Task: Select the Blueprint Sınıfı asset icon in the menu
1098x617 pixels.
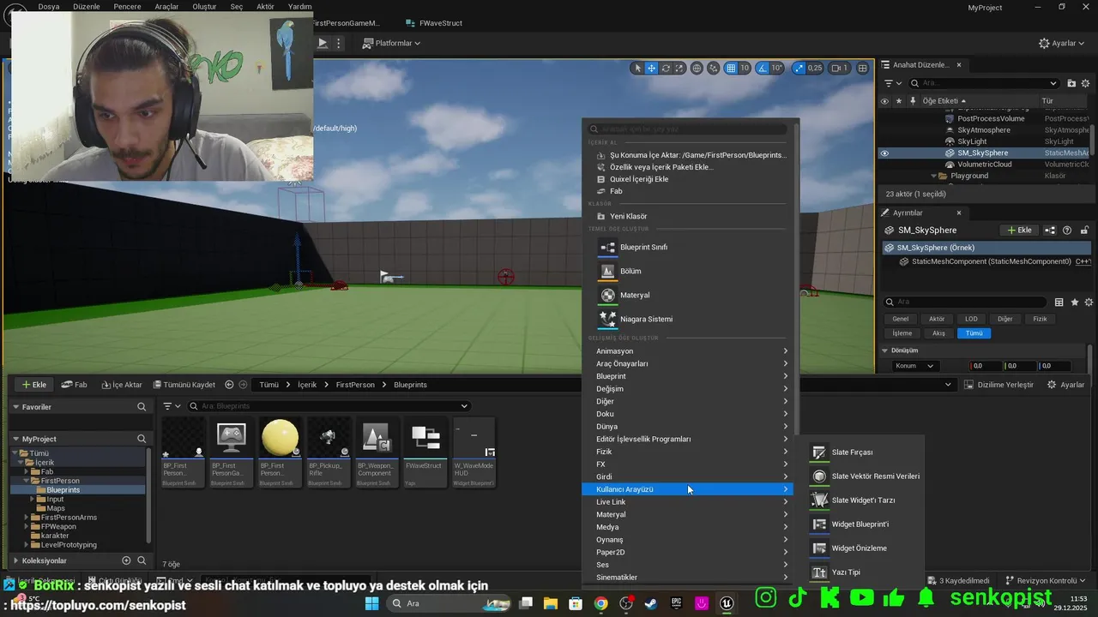Action: click(607, 247)
